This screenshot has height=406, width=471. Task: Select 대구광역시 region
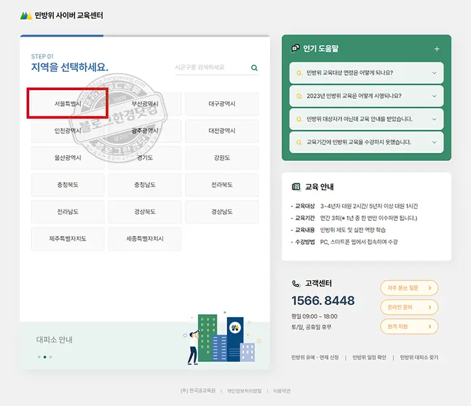(x=222, y=104)
